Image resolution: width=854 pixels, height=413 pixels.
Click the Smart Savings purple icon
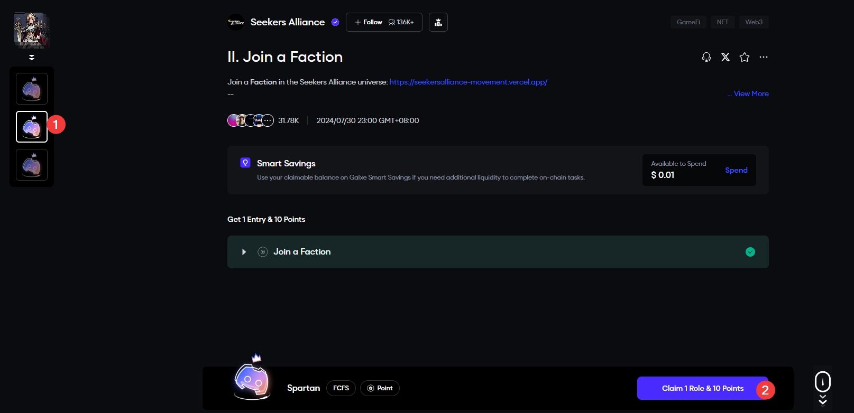click(x=245, y=163)
